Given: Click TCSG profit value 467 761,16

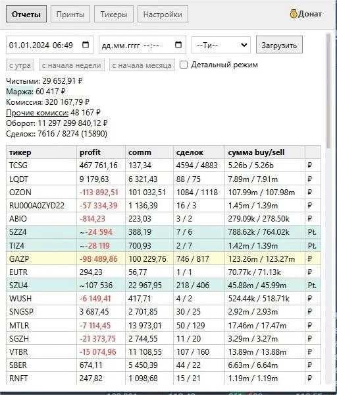Looking at the screenshot, I should click(98, 166).
